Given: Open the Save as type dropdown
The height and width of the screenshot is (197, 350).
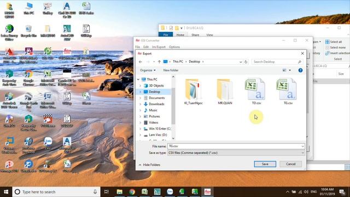Looking at the screenshot, I should [x=236, y=153].
